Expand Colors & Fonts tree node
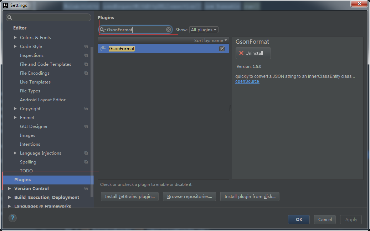The height and width of the screenshot is (231, 370). (15, 38)
